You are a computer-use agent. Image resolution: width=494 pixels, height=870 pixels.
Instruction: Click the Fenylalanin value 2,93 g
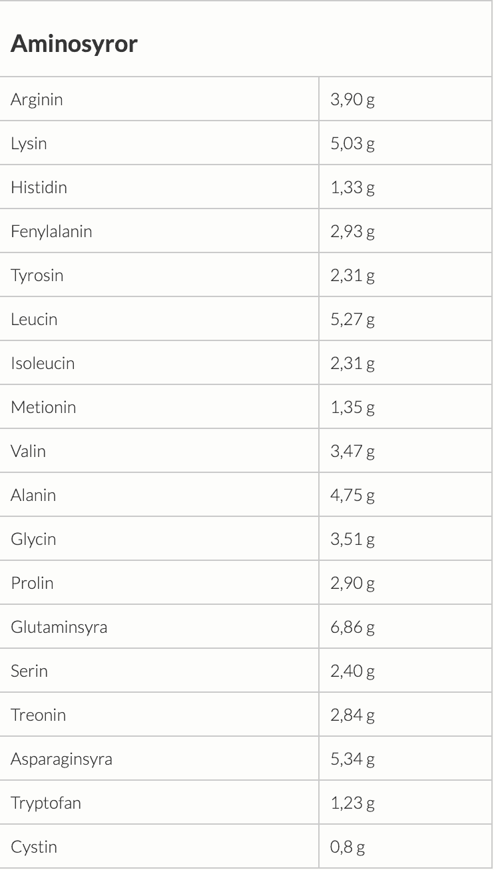point(352,232)
